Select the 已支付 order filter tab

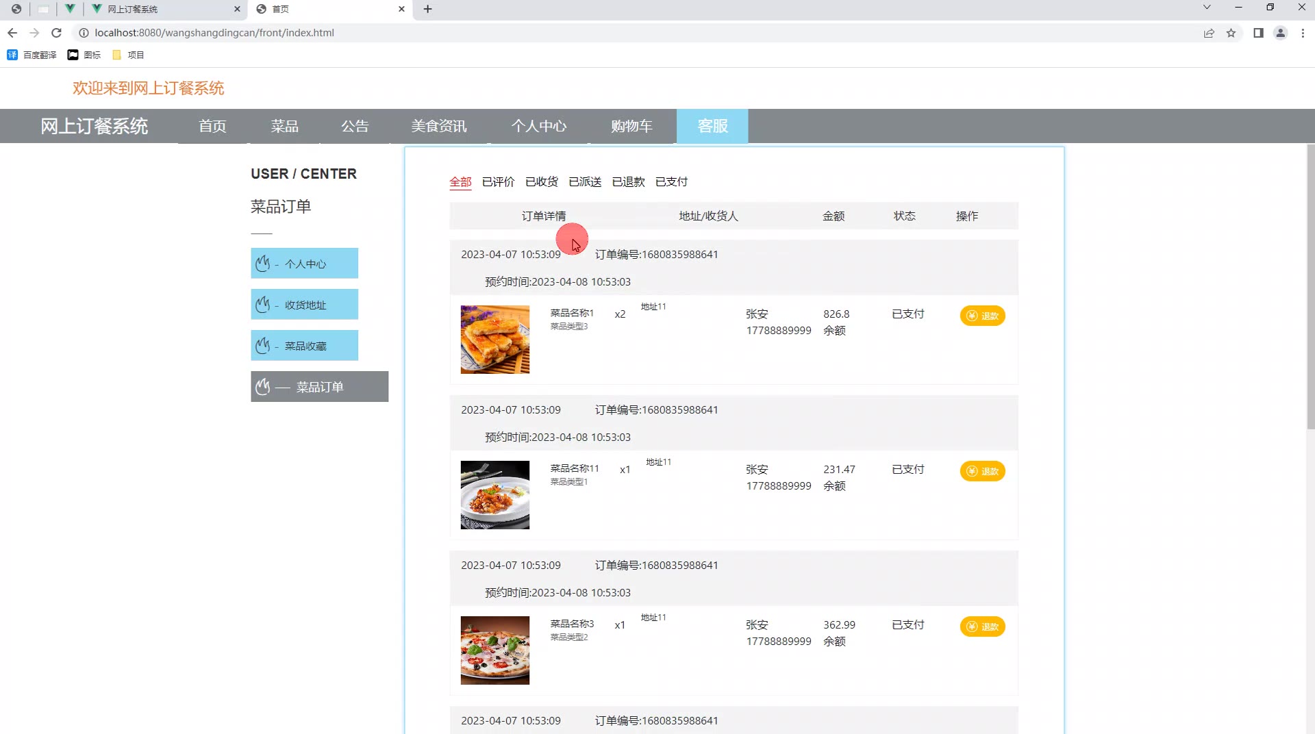pyautogui.click(x=672, y=182)
